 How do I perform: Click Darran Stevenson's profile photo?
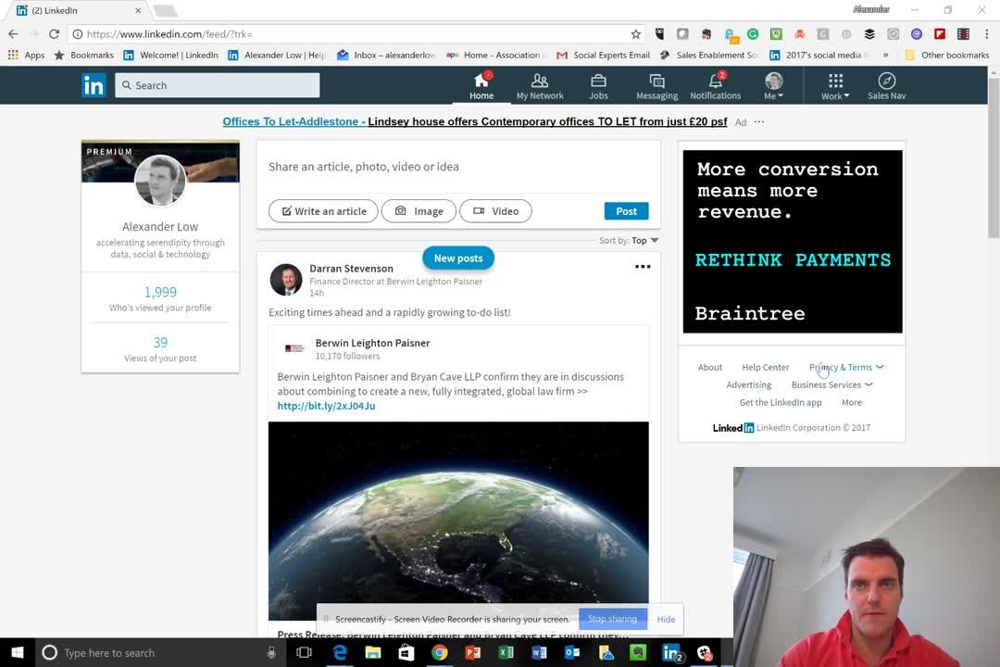[x=286, y=280]
